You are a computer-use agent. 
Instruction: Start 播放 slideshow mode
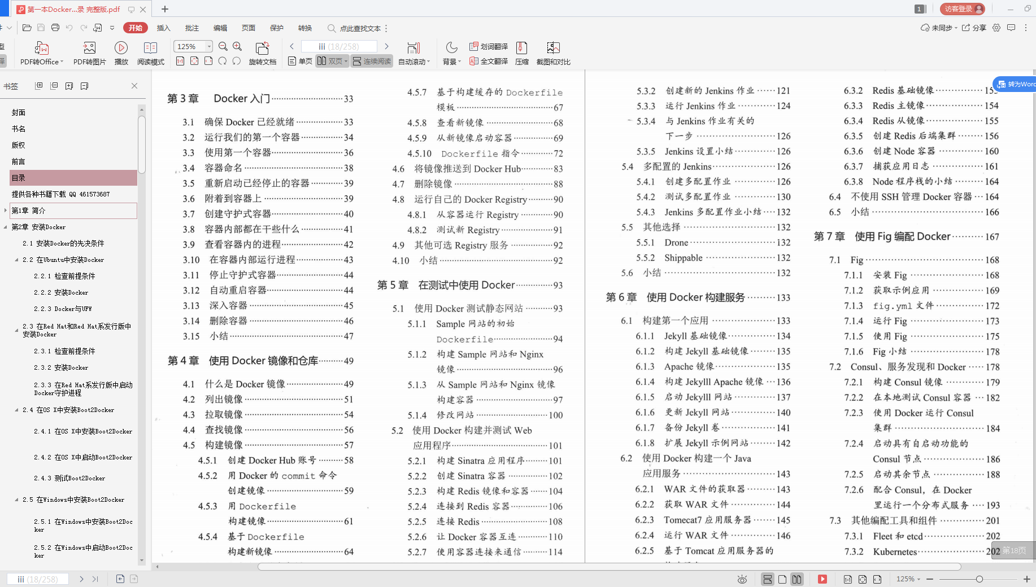coord(121,53)
